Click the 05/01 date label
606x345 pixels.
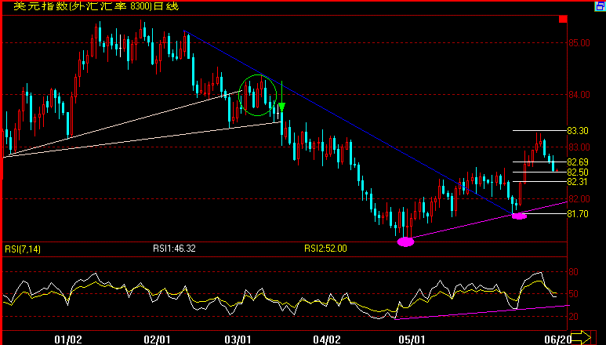coord(412,340)
